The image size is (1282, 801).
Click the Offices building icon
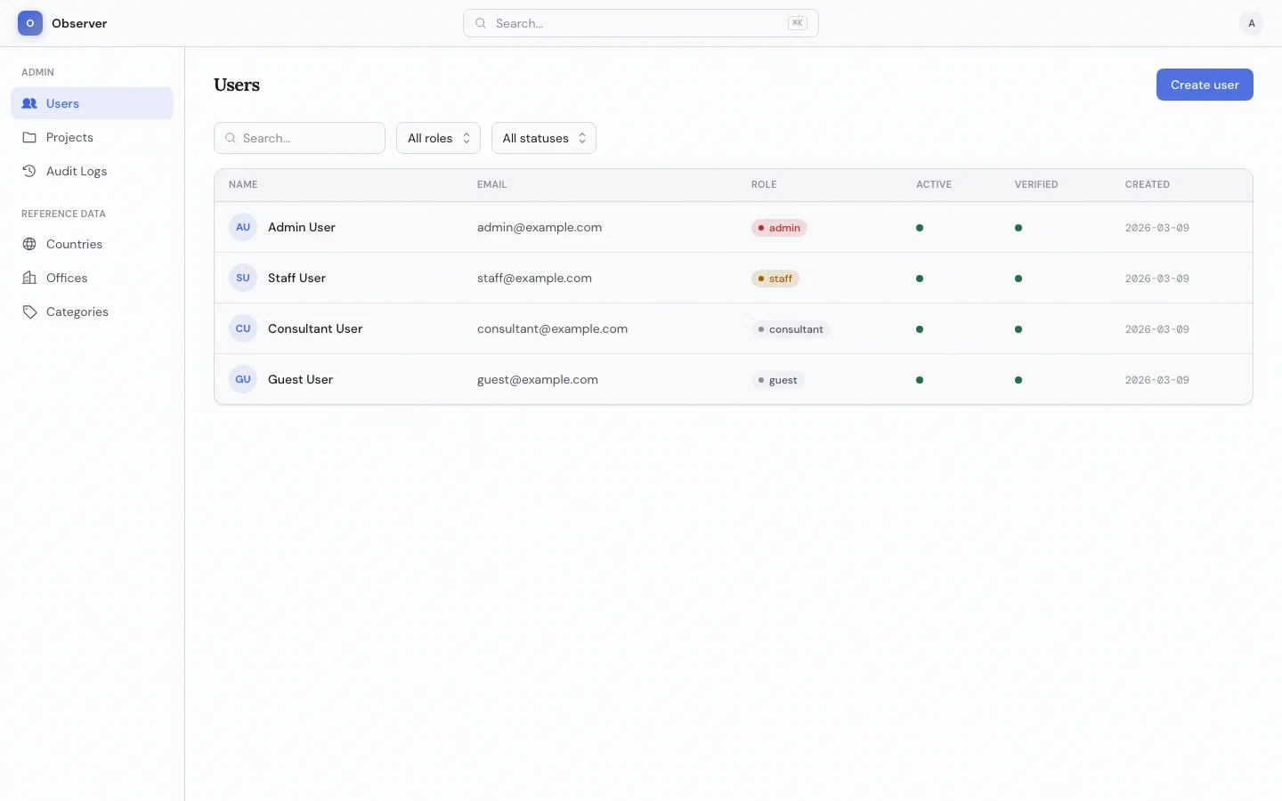pyautogui.click(x=29, y=278)
